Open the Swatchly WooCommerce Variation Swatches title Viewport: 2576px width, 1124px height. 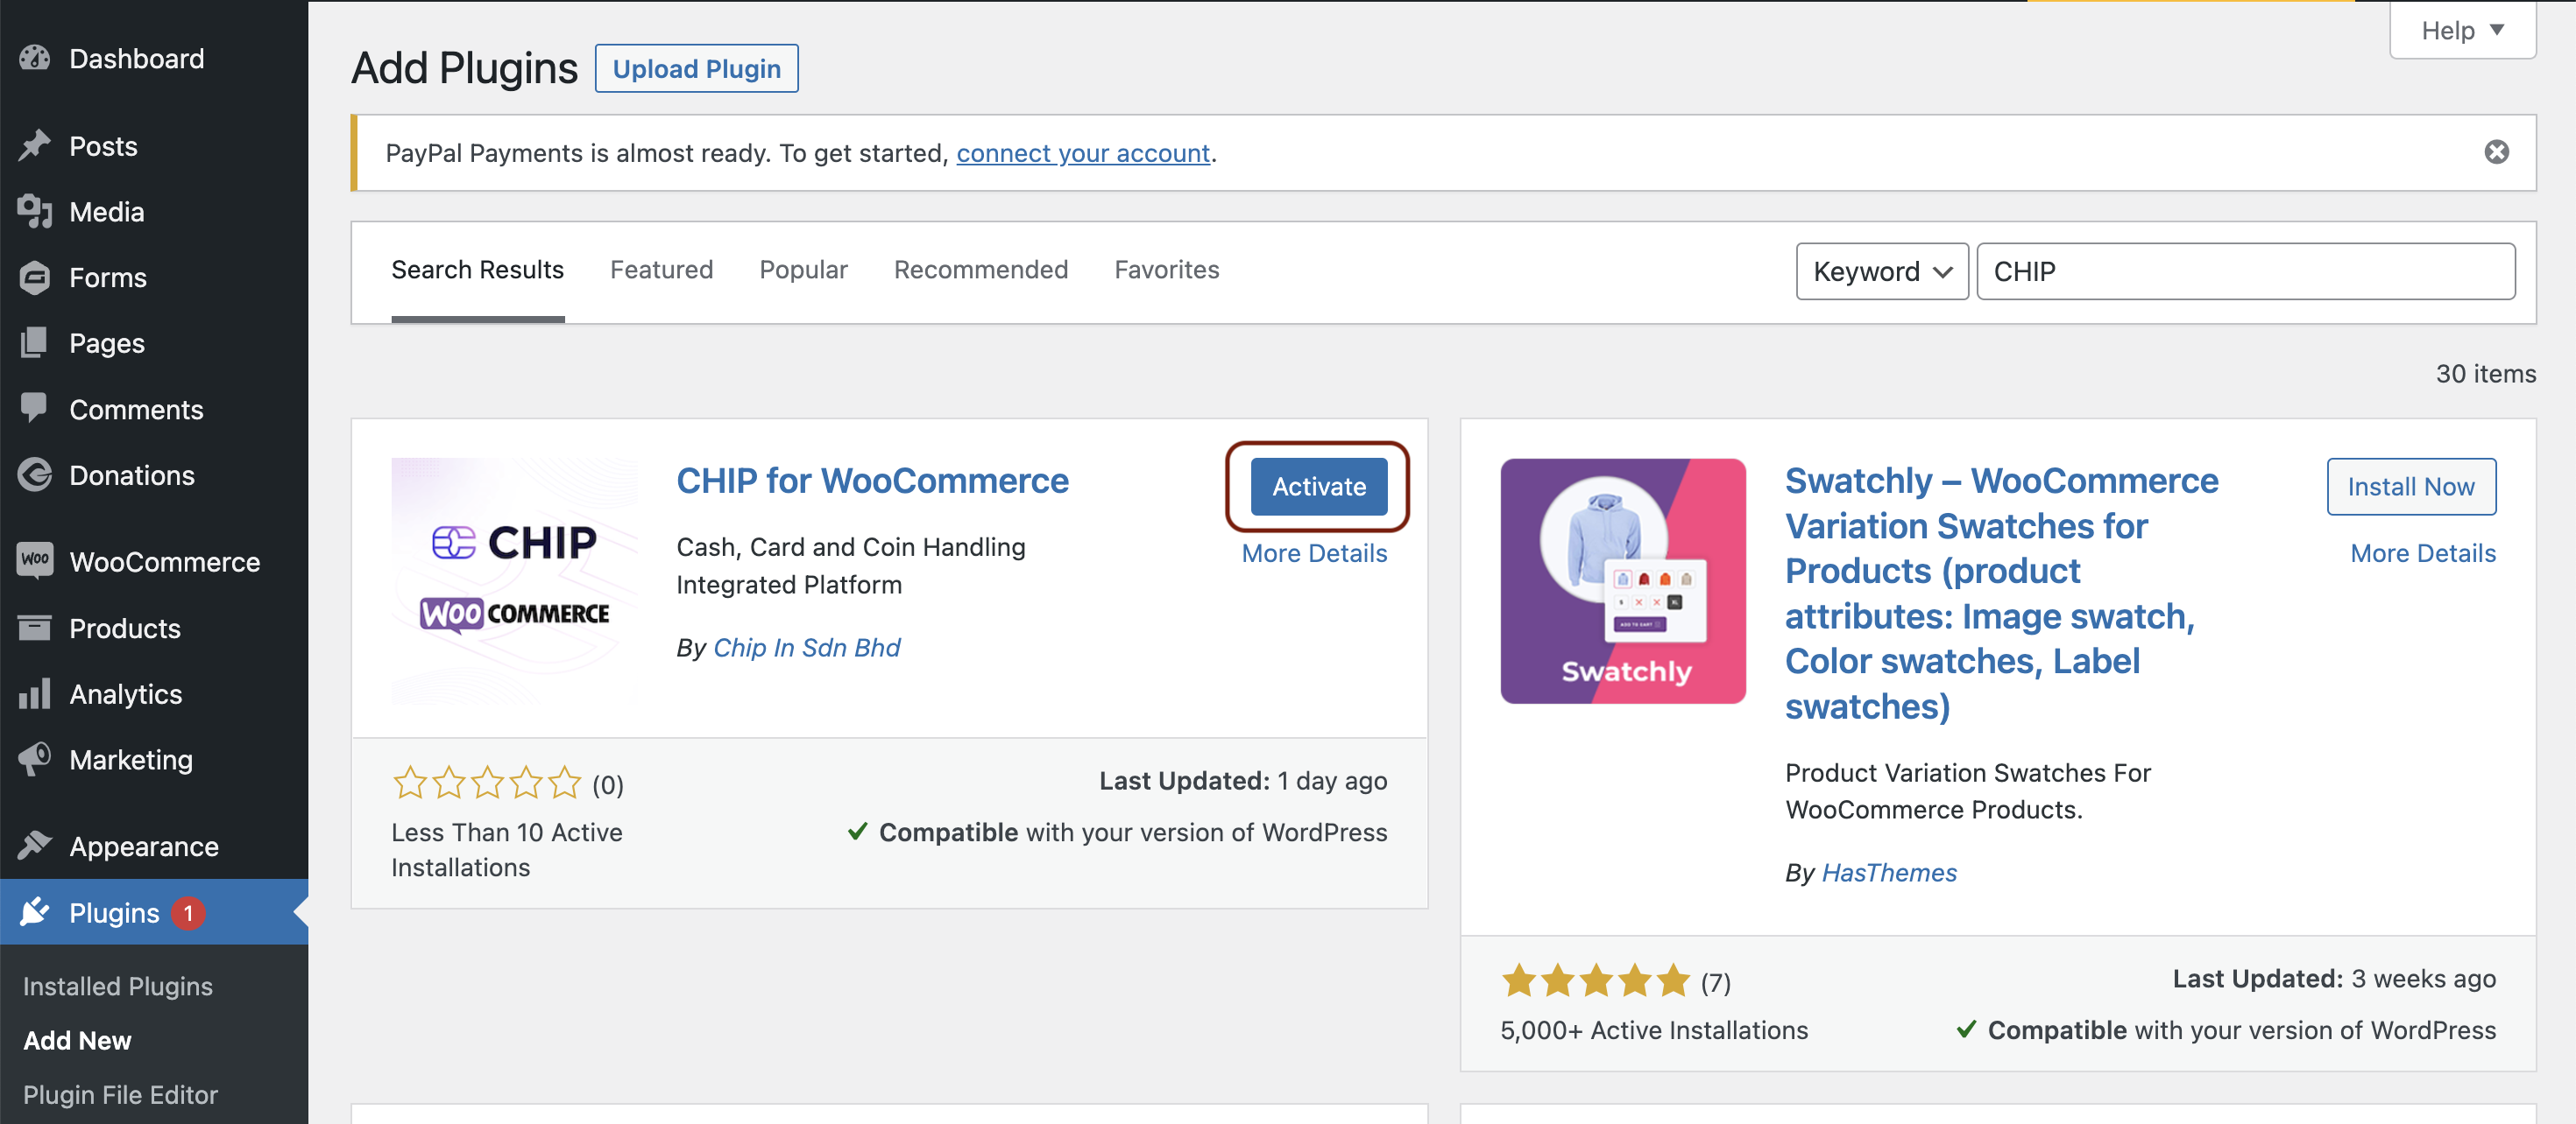tap(2002, 594)
